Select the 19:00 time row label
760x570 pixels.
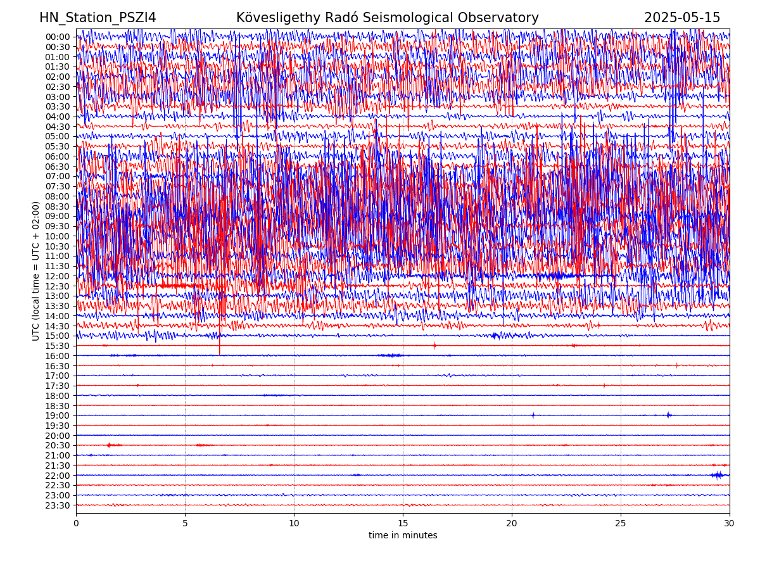click(x=57, y=415)
